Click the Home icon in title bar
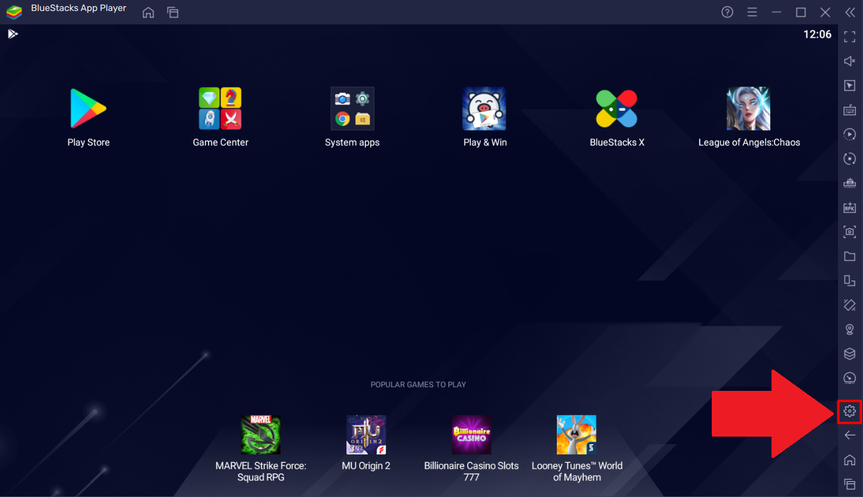 [148, 12]
